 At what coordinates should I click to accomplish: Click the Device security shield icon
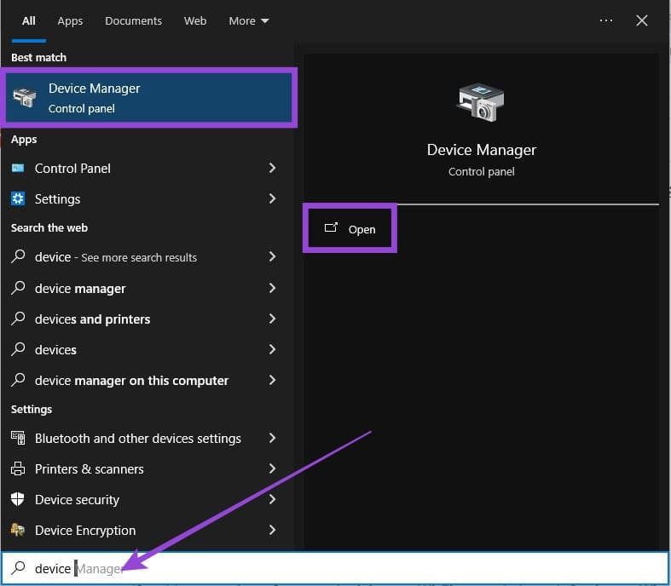coord(18,499)
